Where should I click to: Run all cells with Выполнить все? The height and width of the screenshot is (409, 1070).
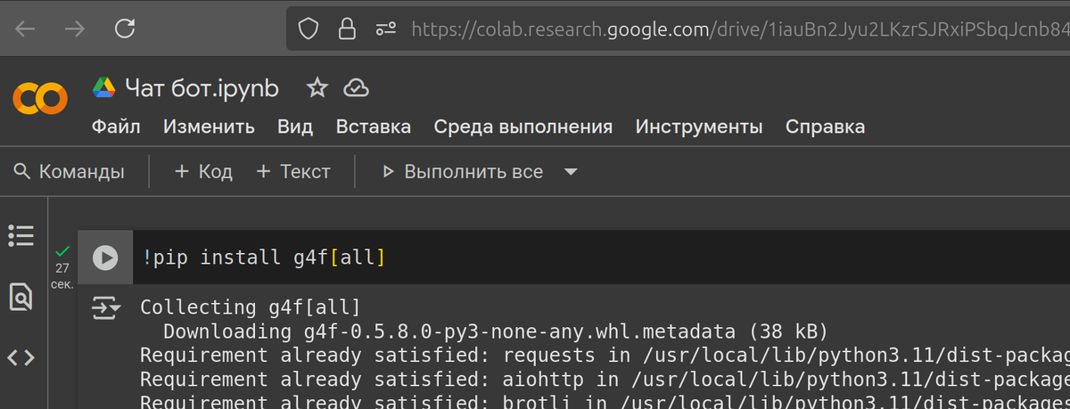click(463, 171)
